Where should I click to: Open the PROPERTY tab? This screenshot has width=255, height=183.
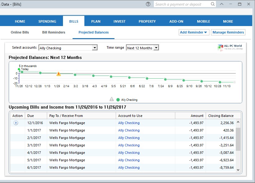[x=147, y=21]
